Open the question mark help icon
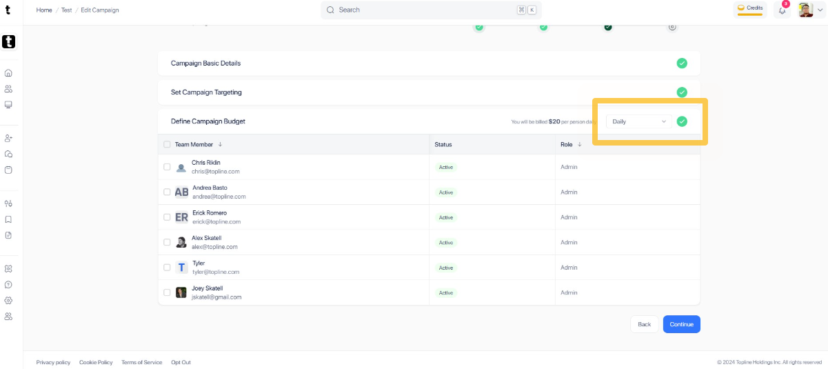The height and width of the screenshot is (369, 828). coord(8,284)
